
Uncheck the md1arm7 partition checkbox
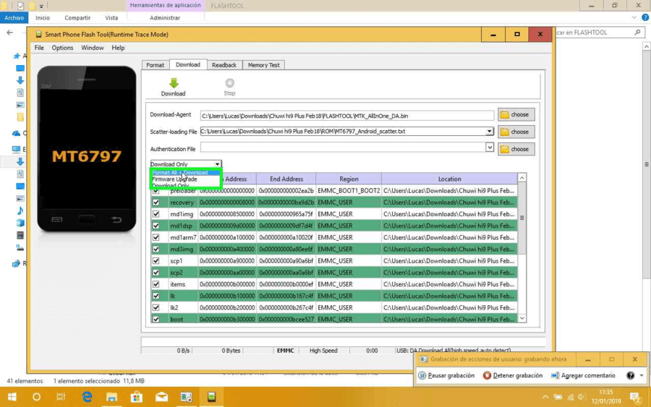156,237
